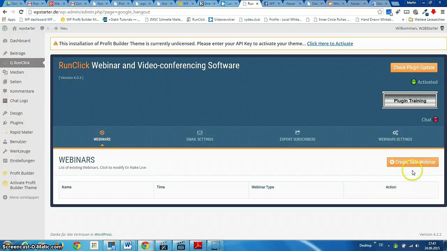Open Weitere Lesezeichen folder

(426, 20)
